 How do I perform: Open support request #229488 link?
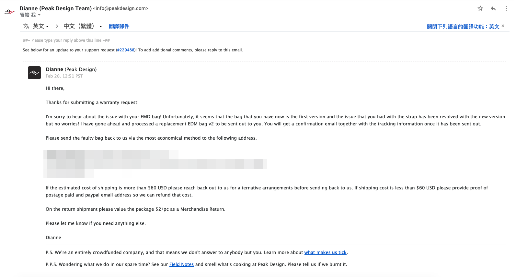click(x=126, y=50)
